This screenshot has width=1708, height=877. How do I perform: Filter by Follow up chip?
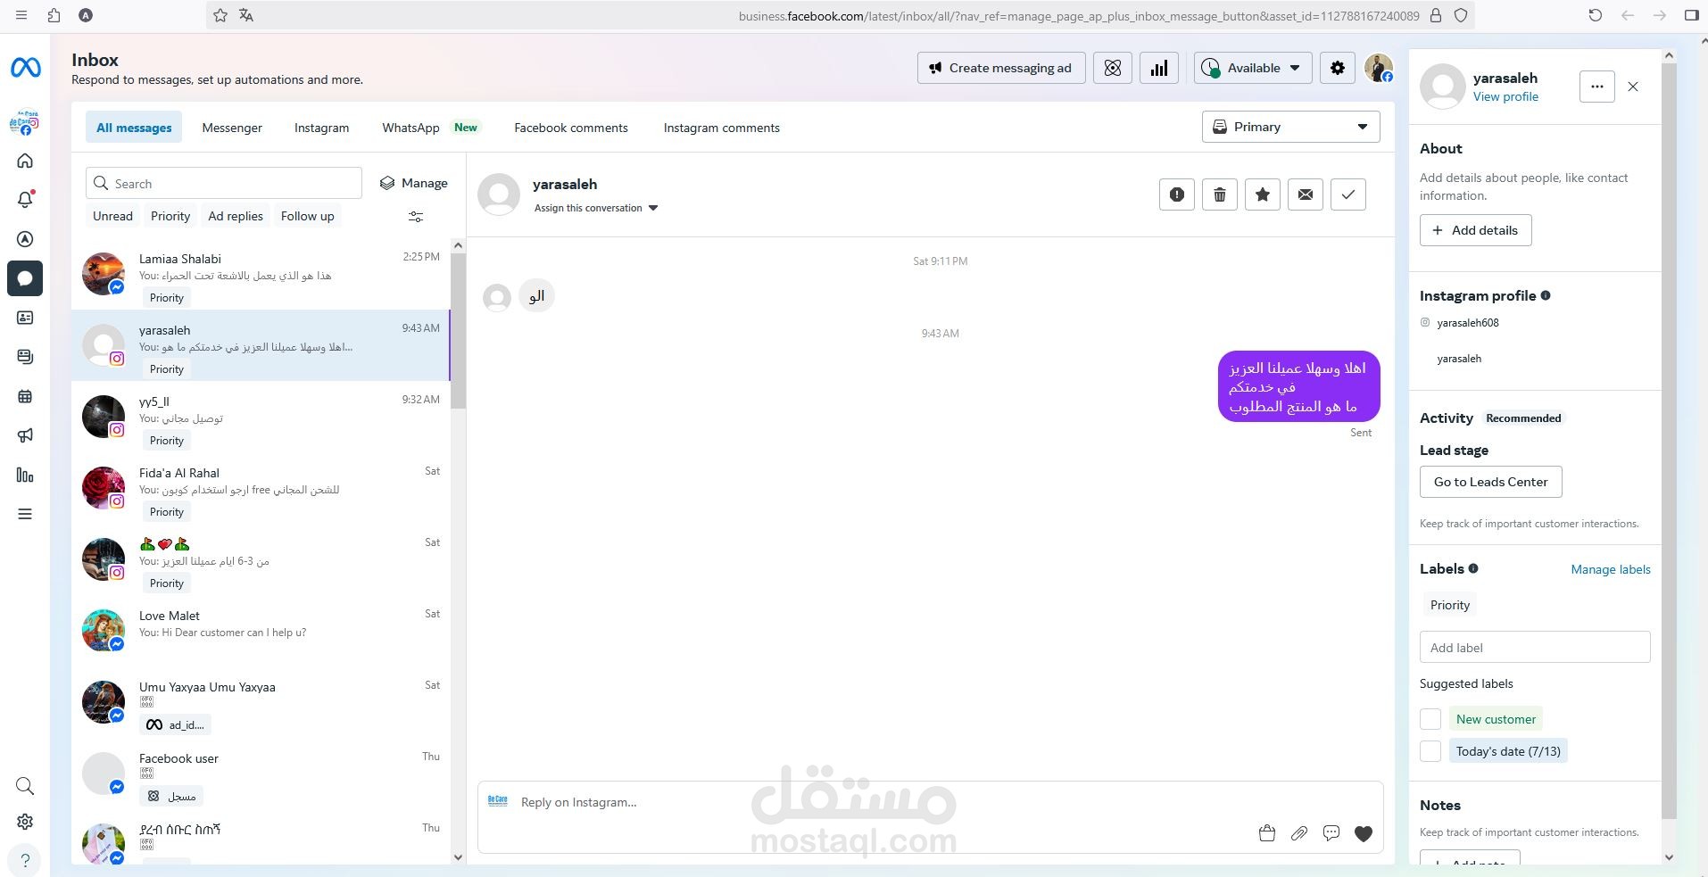pyautogui.click(x=308, y=216)
